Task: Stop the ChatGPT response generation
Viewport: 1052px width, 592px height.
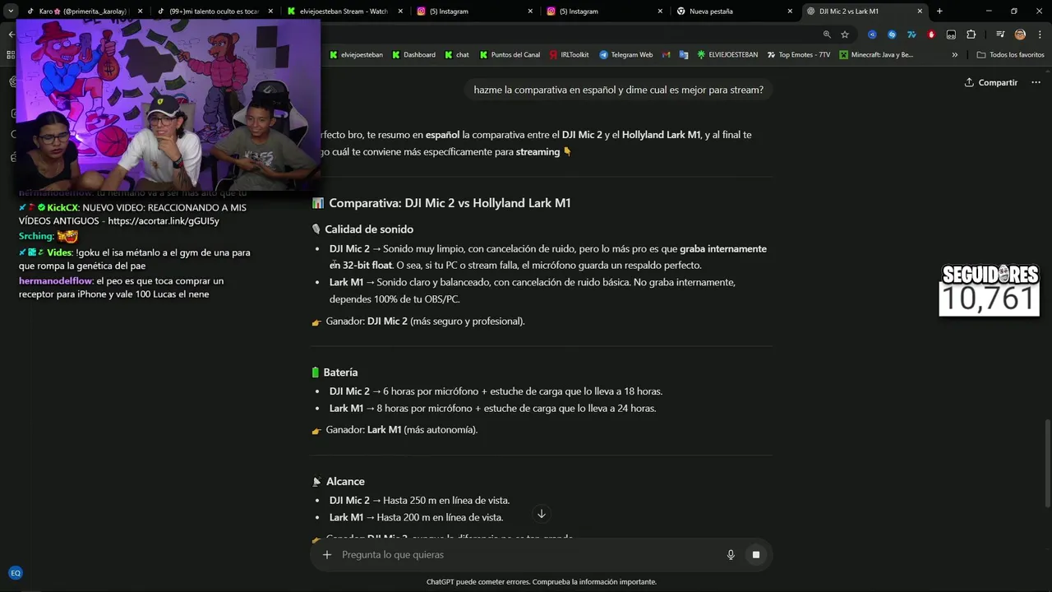Action: pos(756,555)
